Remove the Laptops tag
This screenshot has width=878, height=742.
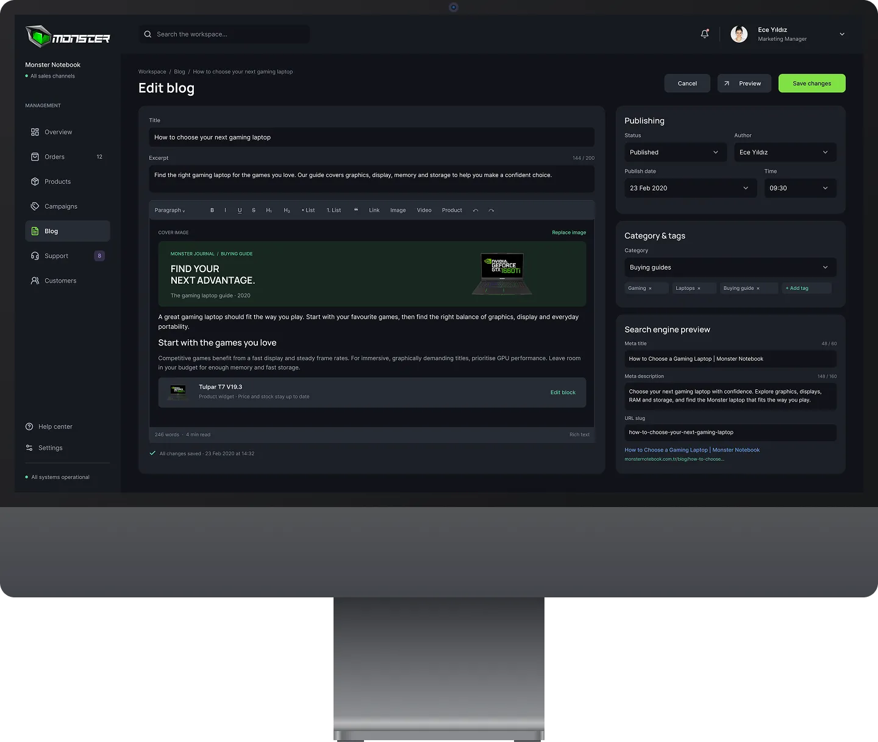coord(699,289)
